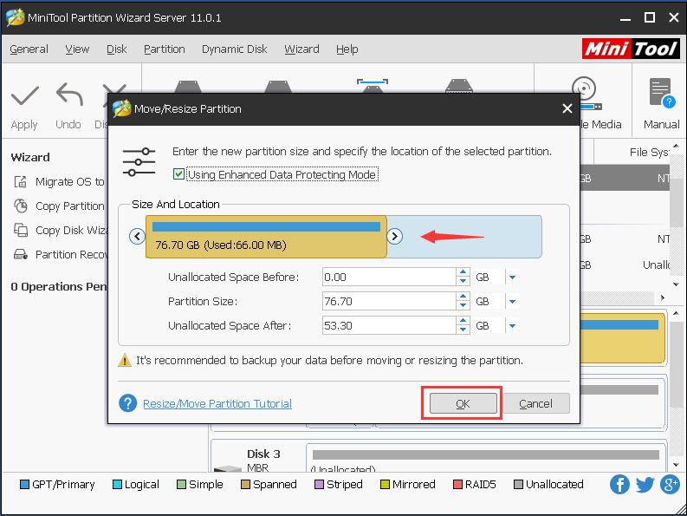The width and height of the screenshot is (687, 516).
Task: Click the Facebook share icon
Action: pos(619,485)
